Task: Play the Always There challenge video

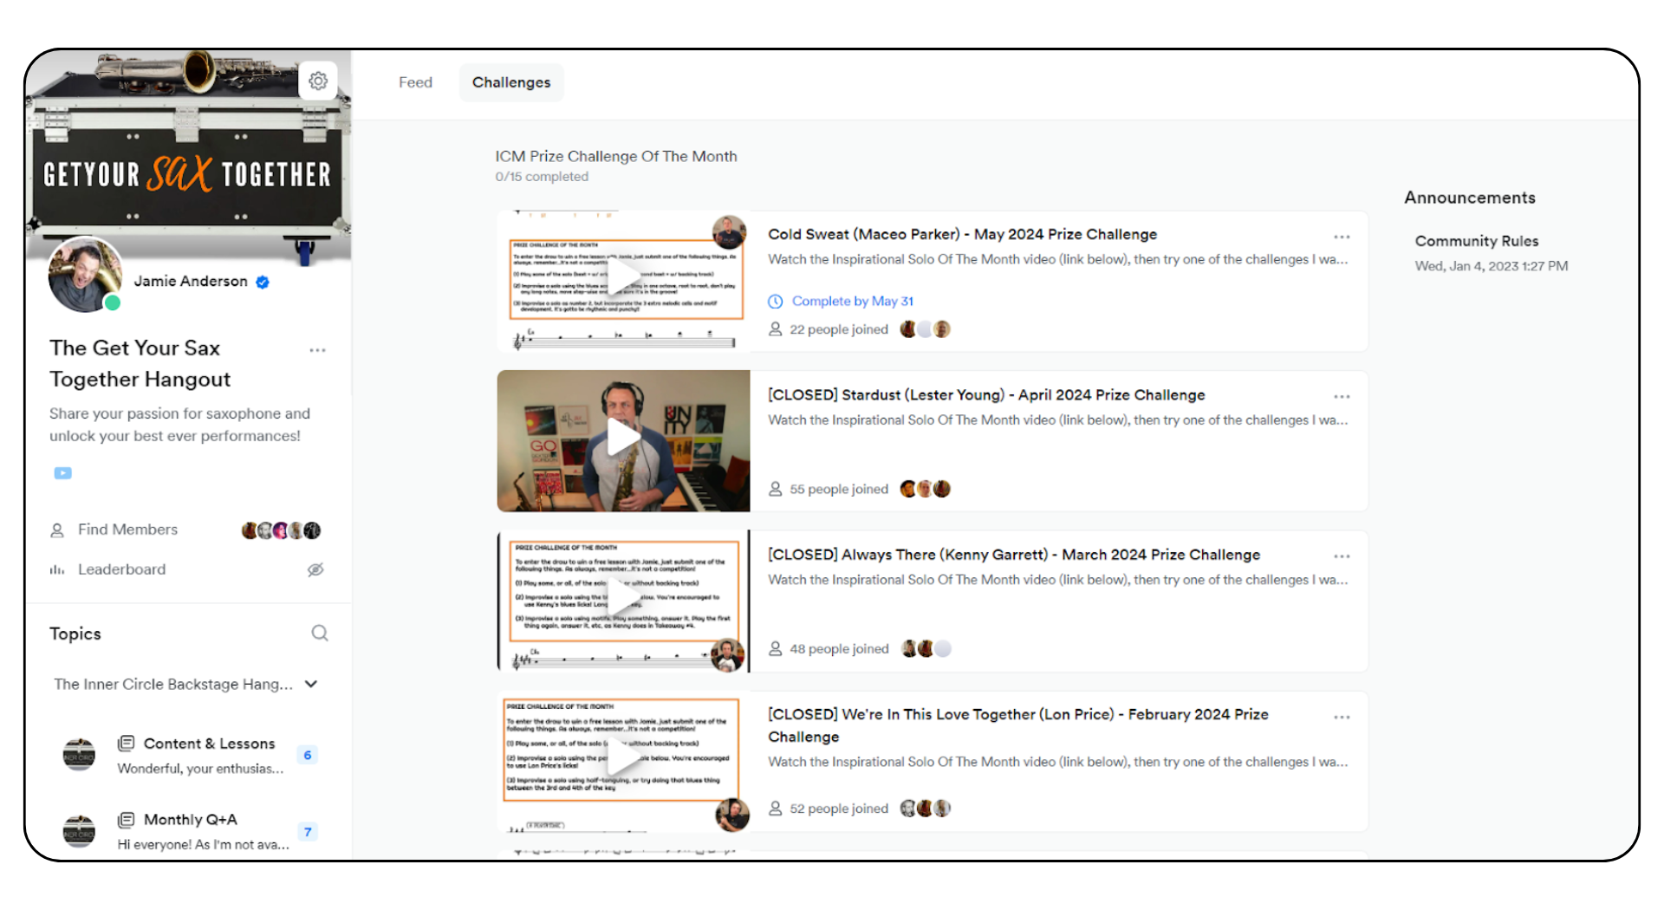Action: tap(623, 597)
